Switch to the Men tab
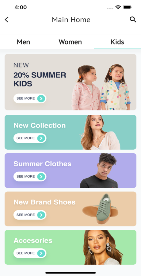 click(23, 42)
